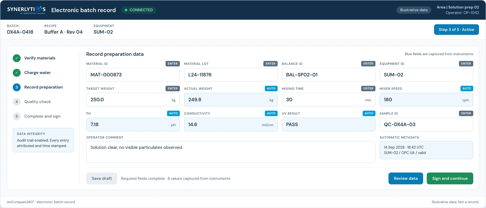Click into the Target weight field
486x208 pixels.
pyautogui.click(x=133, y=99)
